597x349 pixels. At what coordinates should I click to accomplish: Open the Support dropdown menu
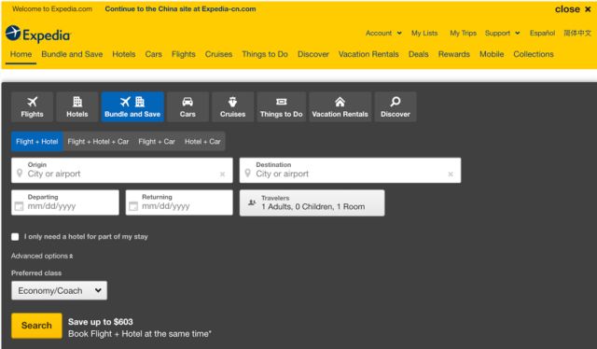pos(502,34)
